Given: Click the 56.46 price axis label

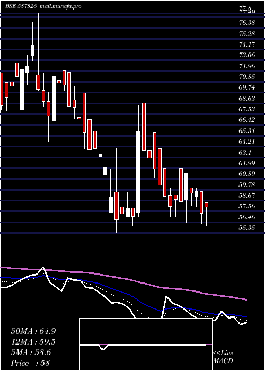Looking at the screenshot, I should click(x=247, y=217).
